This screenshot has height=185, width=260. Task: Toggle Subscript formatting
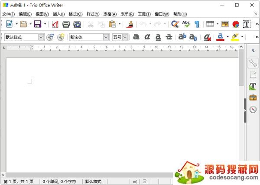click(193, 37)
